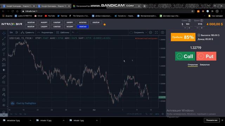Select the pitchfork drawing tool
225x126 pixels.
coord(4,44)
